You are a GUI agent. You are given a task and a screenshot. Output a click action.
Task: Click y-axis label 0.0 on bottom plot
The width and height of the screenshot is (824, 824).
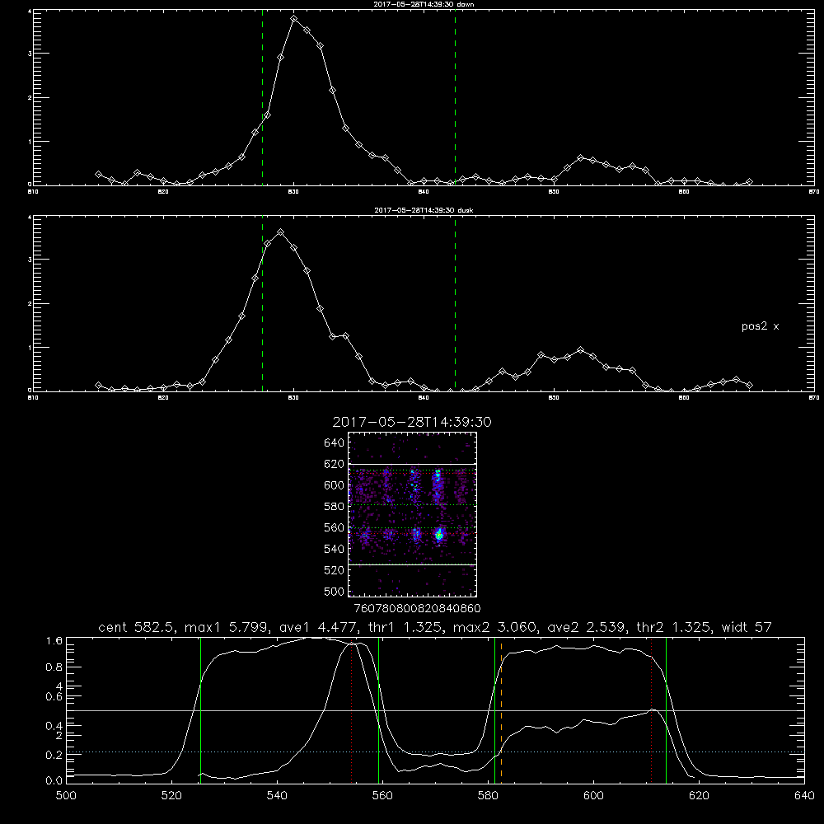(54, 780)
